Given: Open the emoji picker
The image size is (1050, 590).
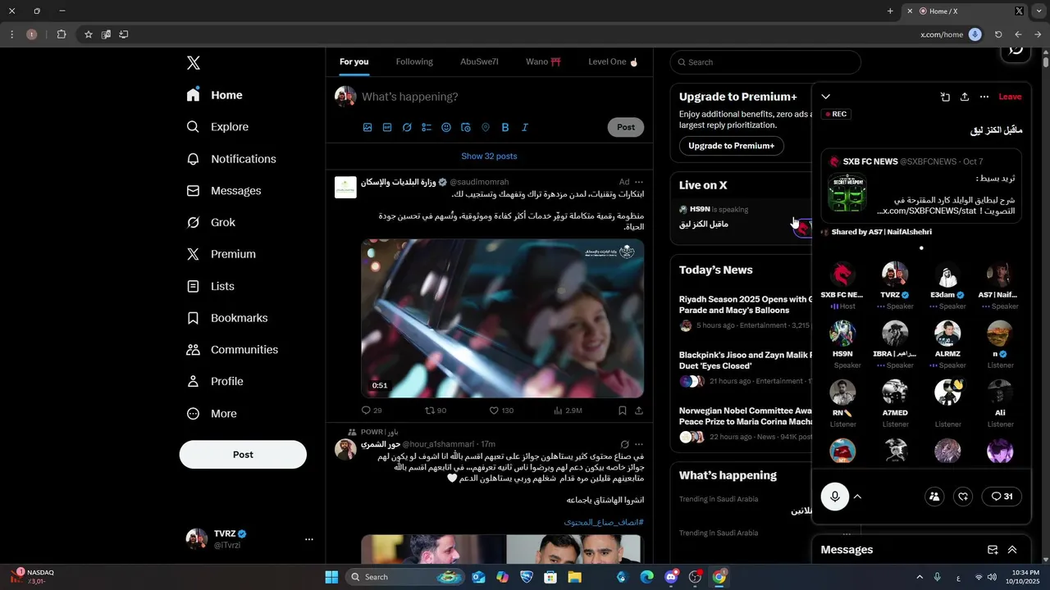Looking at the screenshot, I should [x=446, y=127].
